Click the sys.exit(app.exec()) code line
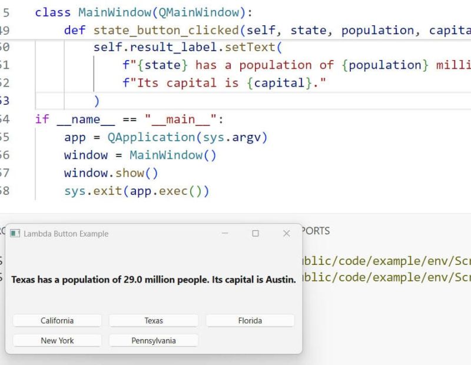Image resolution: width=471 pixels, height=365 pixels. tap(137, 191)
